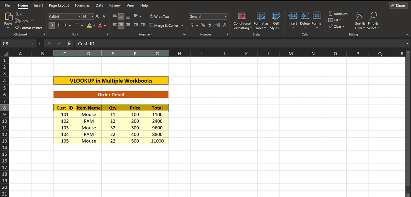This screenshot has height=197, width=411.
Task: Switch to the Review tab
Action: [x=115, y=5]
